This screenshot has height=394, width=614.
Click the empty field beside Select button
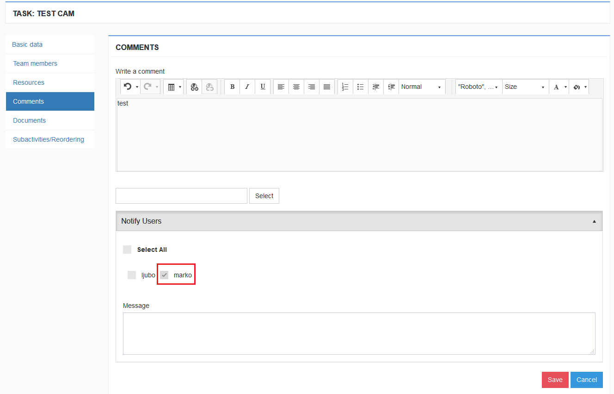click(181, 196)
